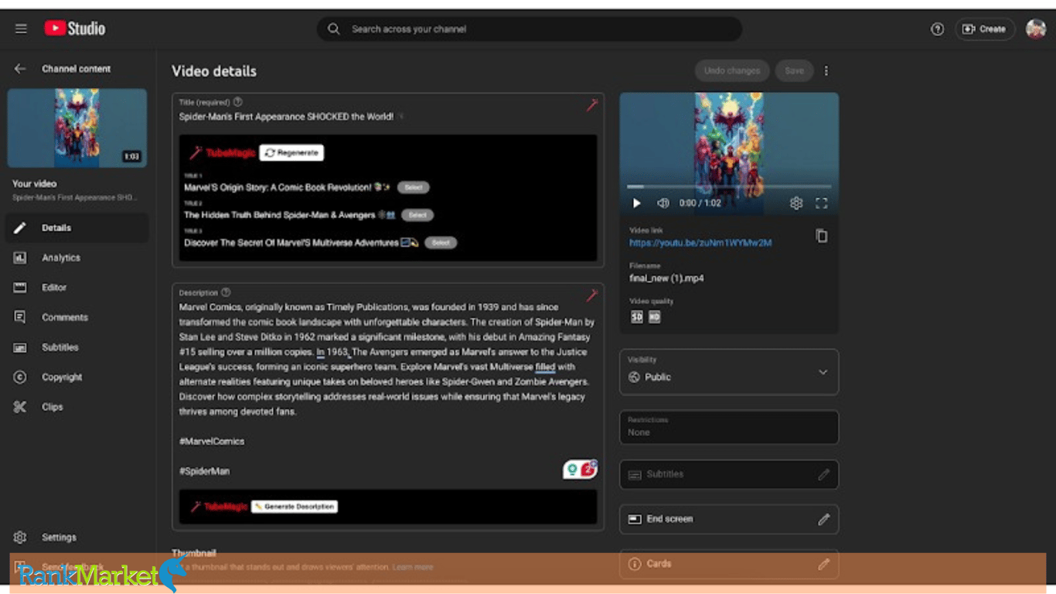The width and height of the screenshot is (1056, 594).
Task: Select title 'Discover The Secret Of Marvel's Multiverse'
Action: click(x=441, y=243)
